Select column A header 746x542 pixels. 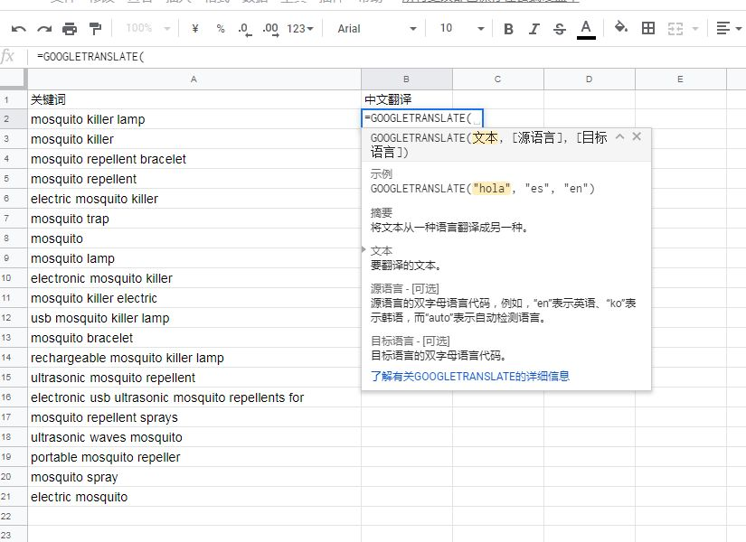tap(194, 79)
